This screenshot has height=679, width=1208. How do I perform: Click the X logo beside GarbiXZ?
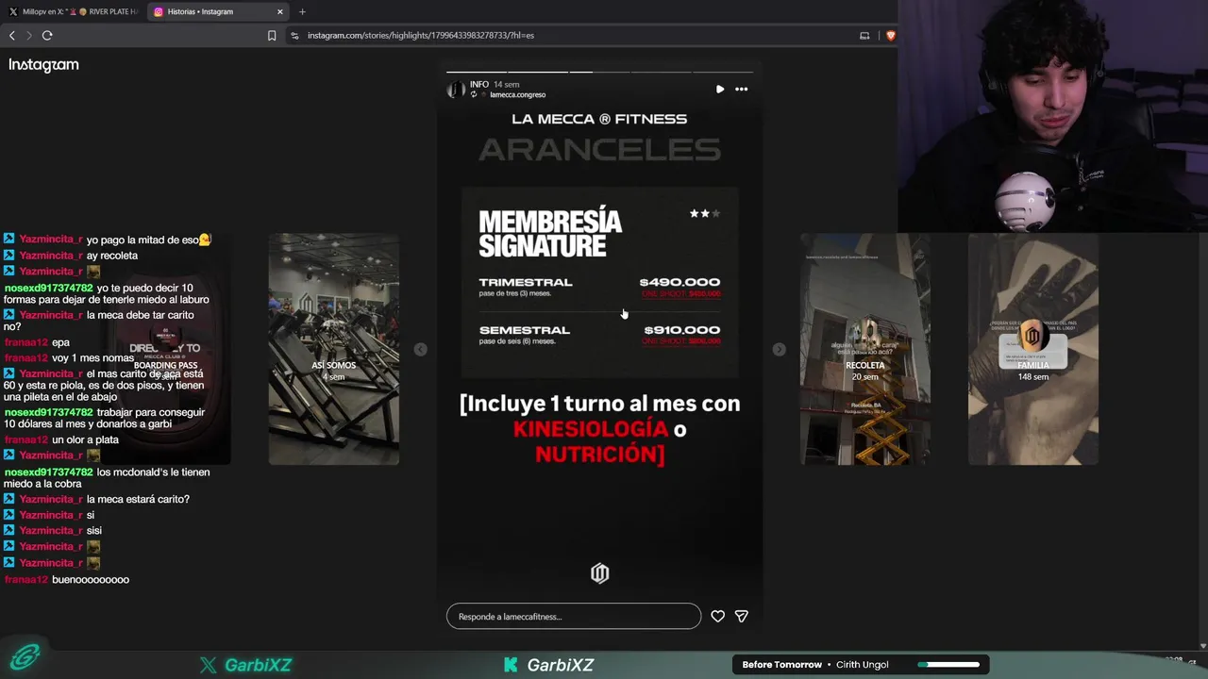pyautogui.click(x=209, y=665)
